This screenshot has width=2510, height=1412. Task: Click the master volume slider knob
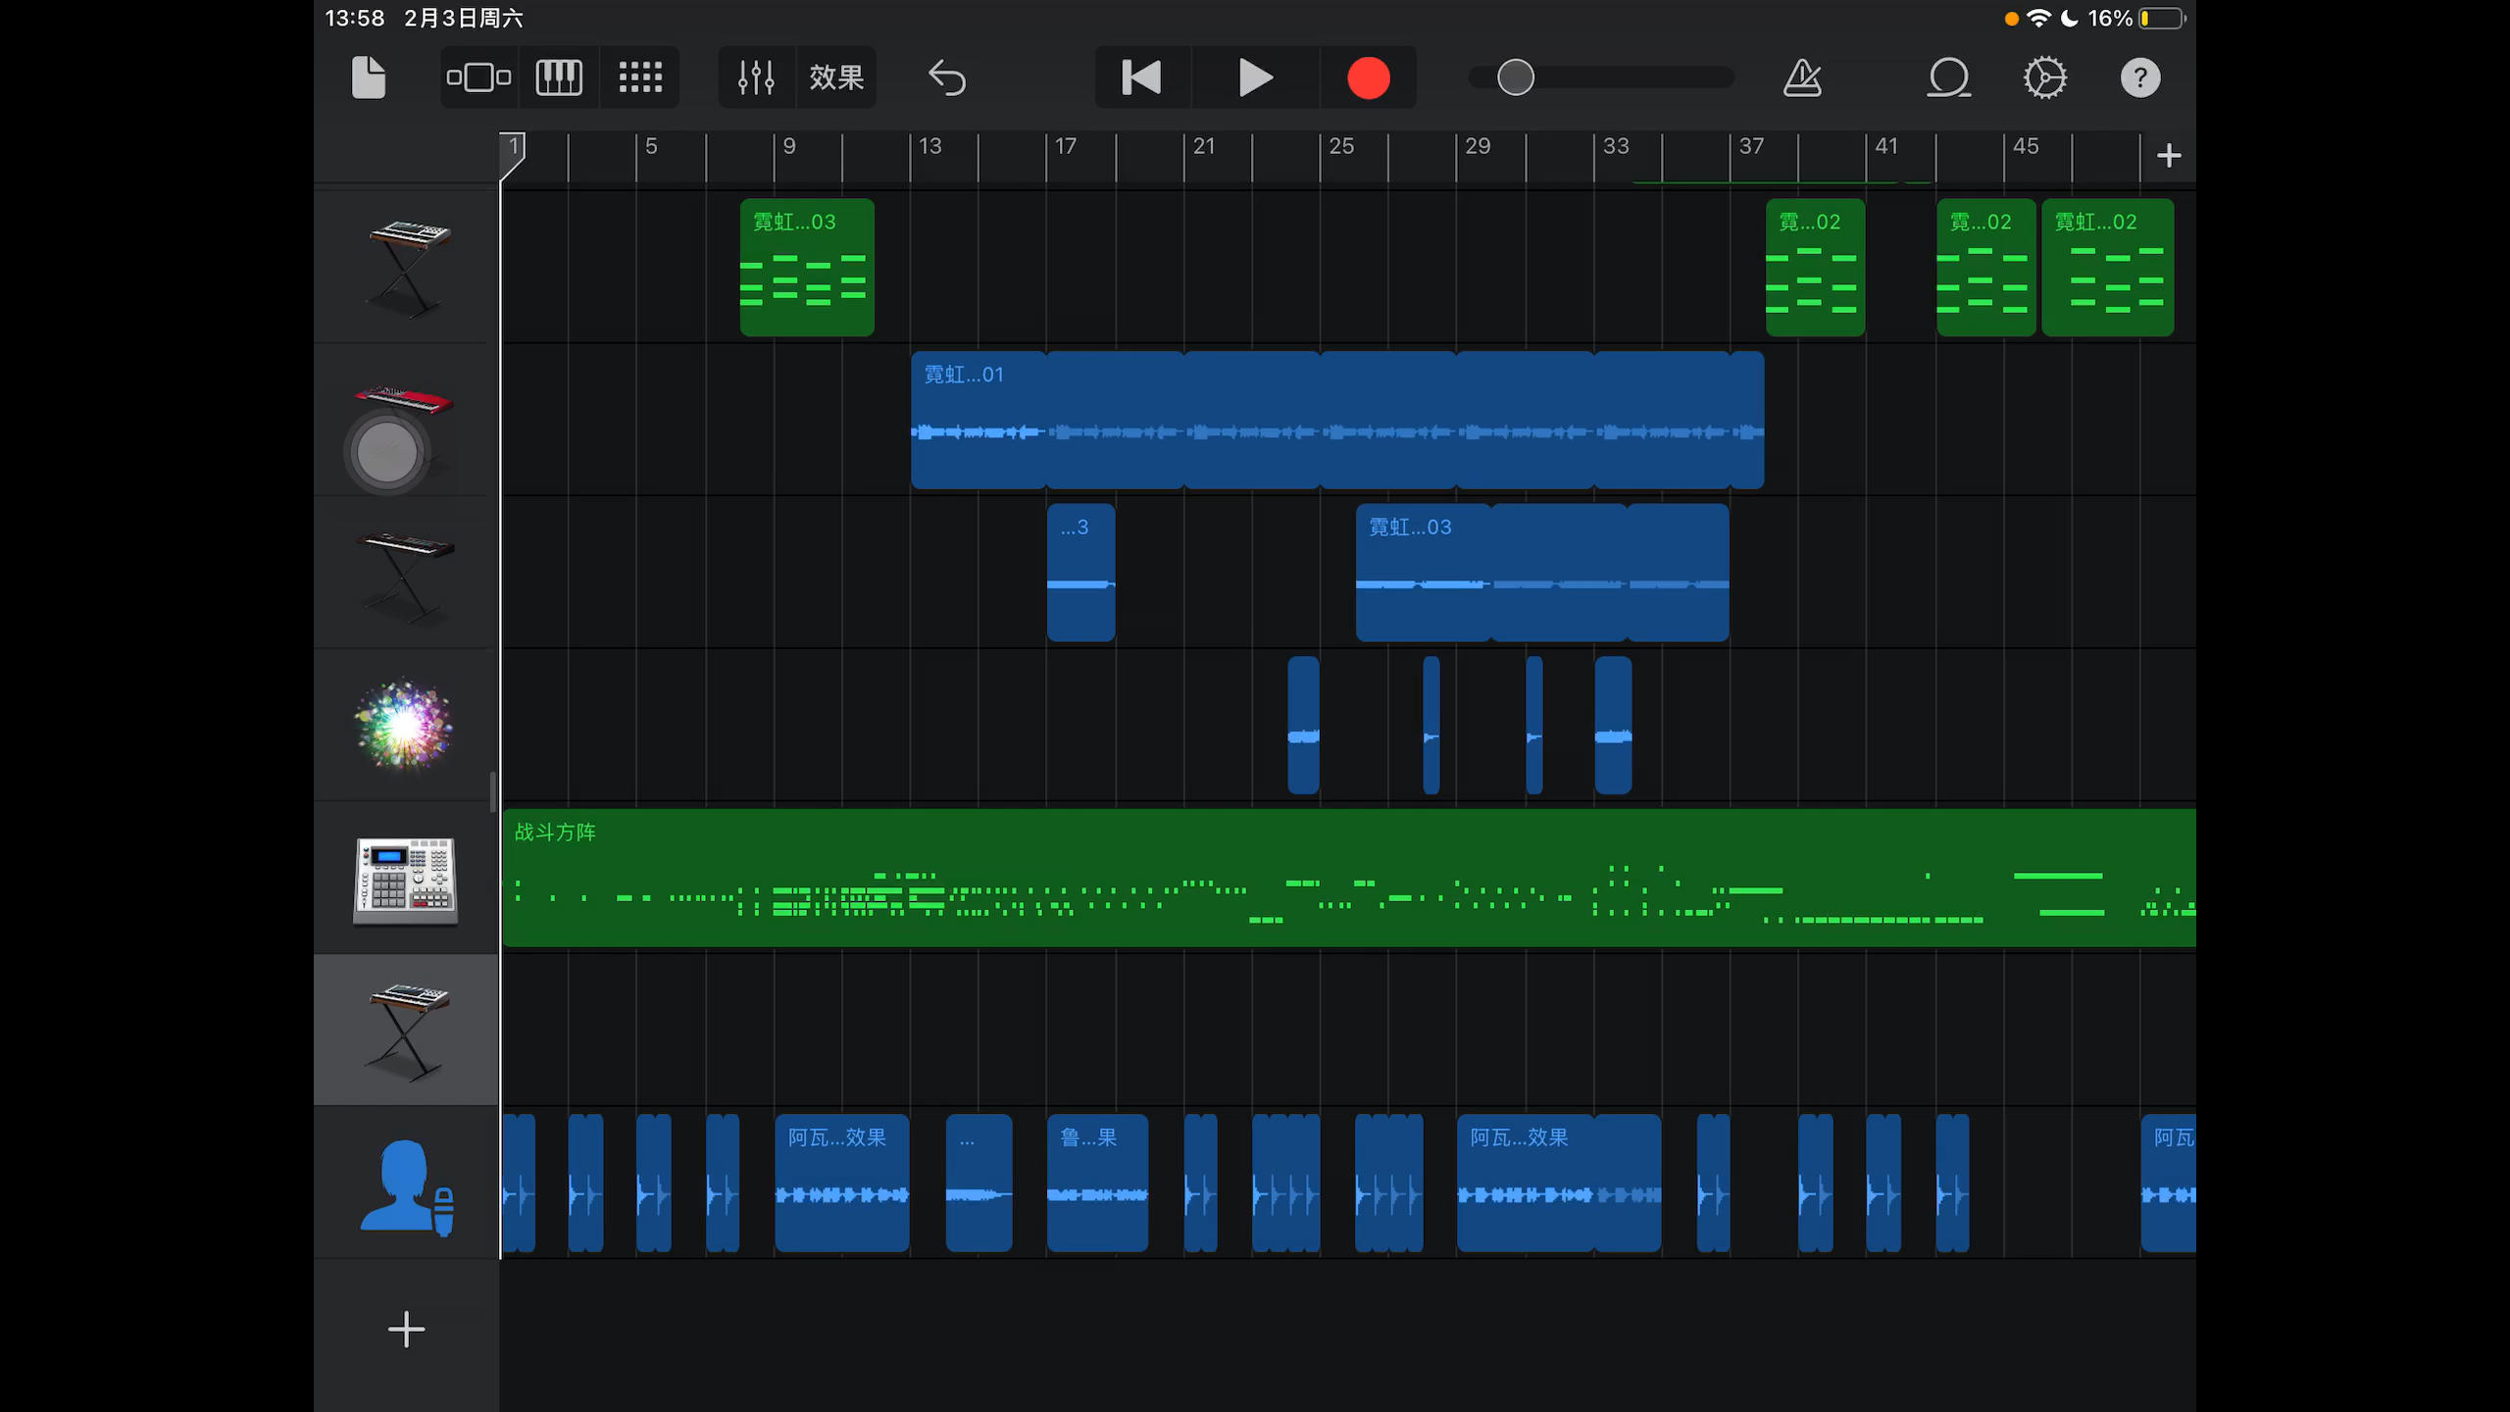click(1516, 77)
